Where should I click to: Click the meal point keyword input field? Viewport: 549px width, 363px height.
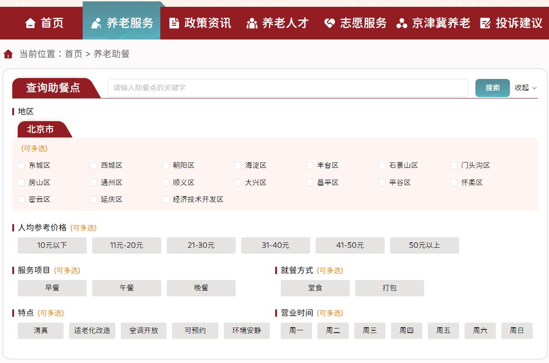tap(287, 88)
